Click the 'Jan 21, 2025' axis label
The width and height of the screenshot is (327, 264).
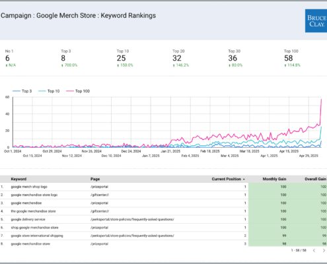coord(170,151)
